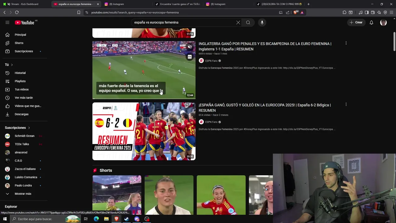Play the España 6-2 Bélgica thumbnail
396x223 pixels.
coord(144,131)
